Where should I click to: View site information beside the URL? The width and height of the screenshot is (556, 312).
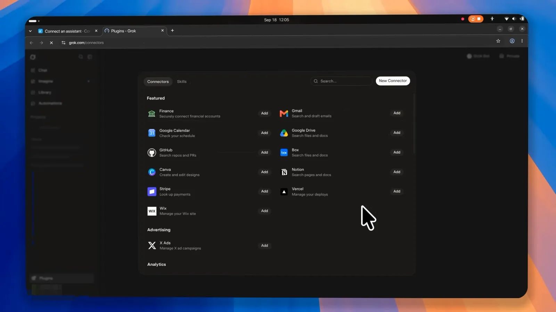click(x=63, y=43)
